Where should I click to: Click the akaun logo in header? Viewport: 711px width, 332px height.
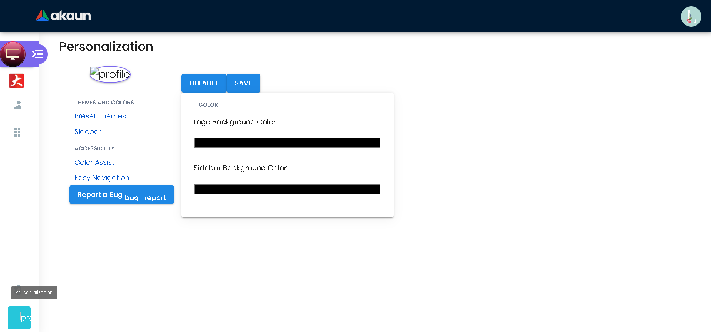coord(63,16)
